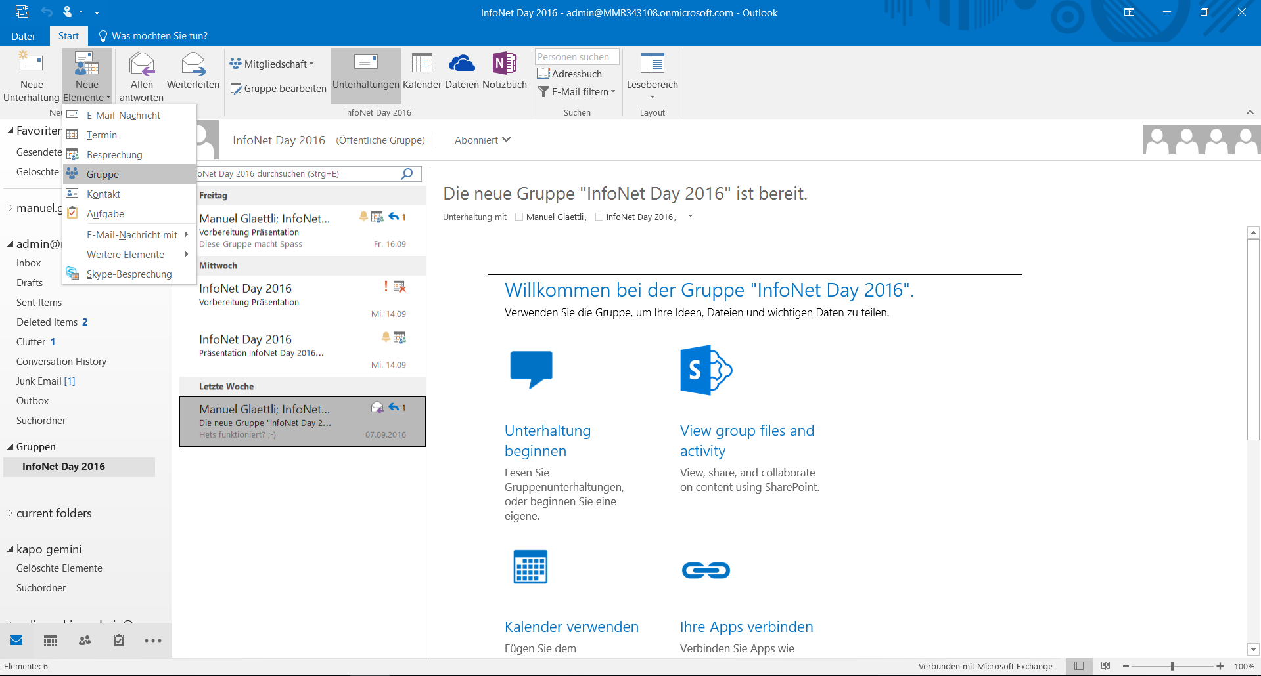Open the Abonniert subscription dropdown
This screenshot has width=1261, height=676.
tap(482, 140)
